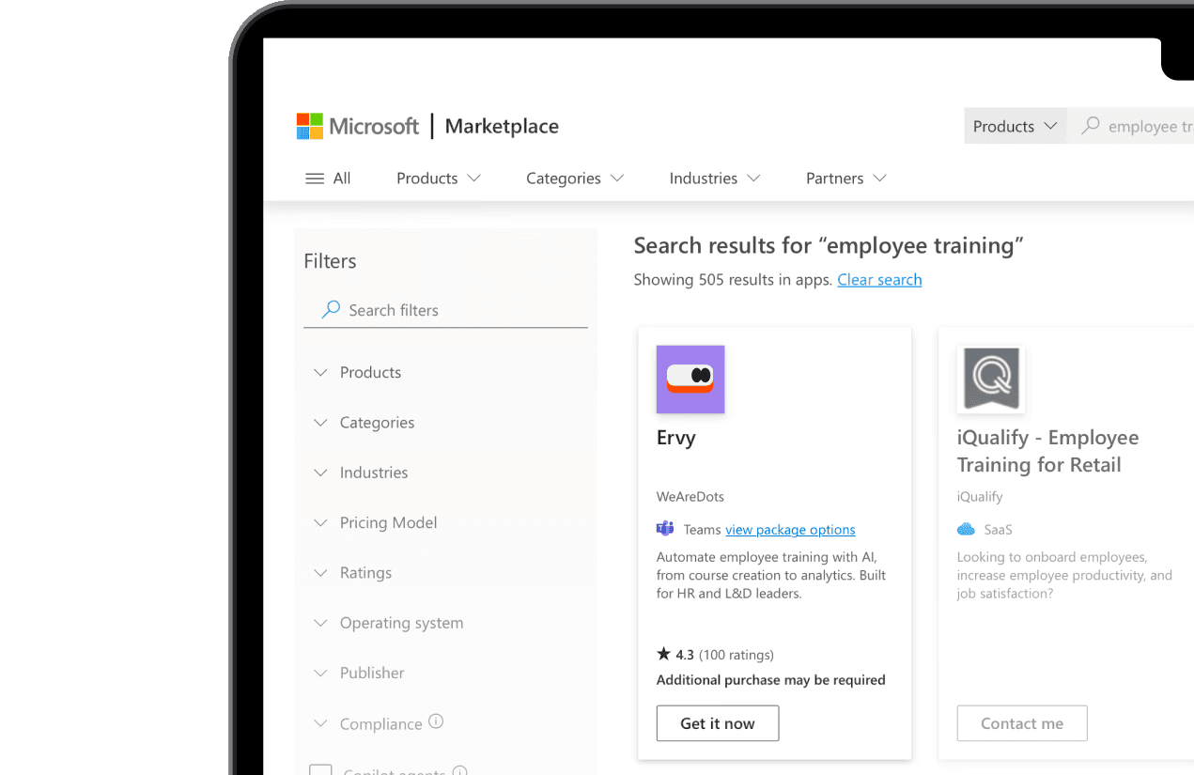Click the SaaS cloud icon on iQualify card

(966, 530)
